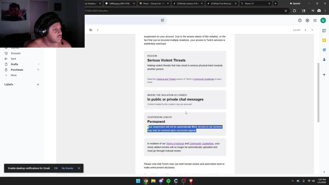Viewport: 329px width, 185px height.
Task: Open Chrome Extensions puzzle icon
Action: (295, 11)
